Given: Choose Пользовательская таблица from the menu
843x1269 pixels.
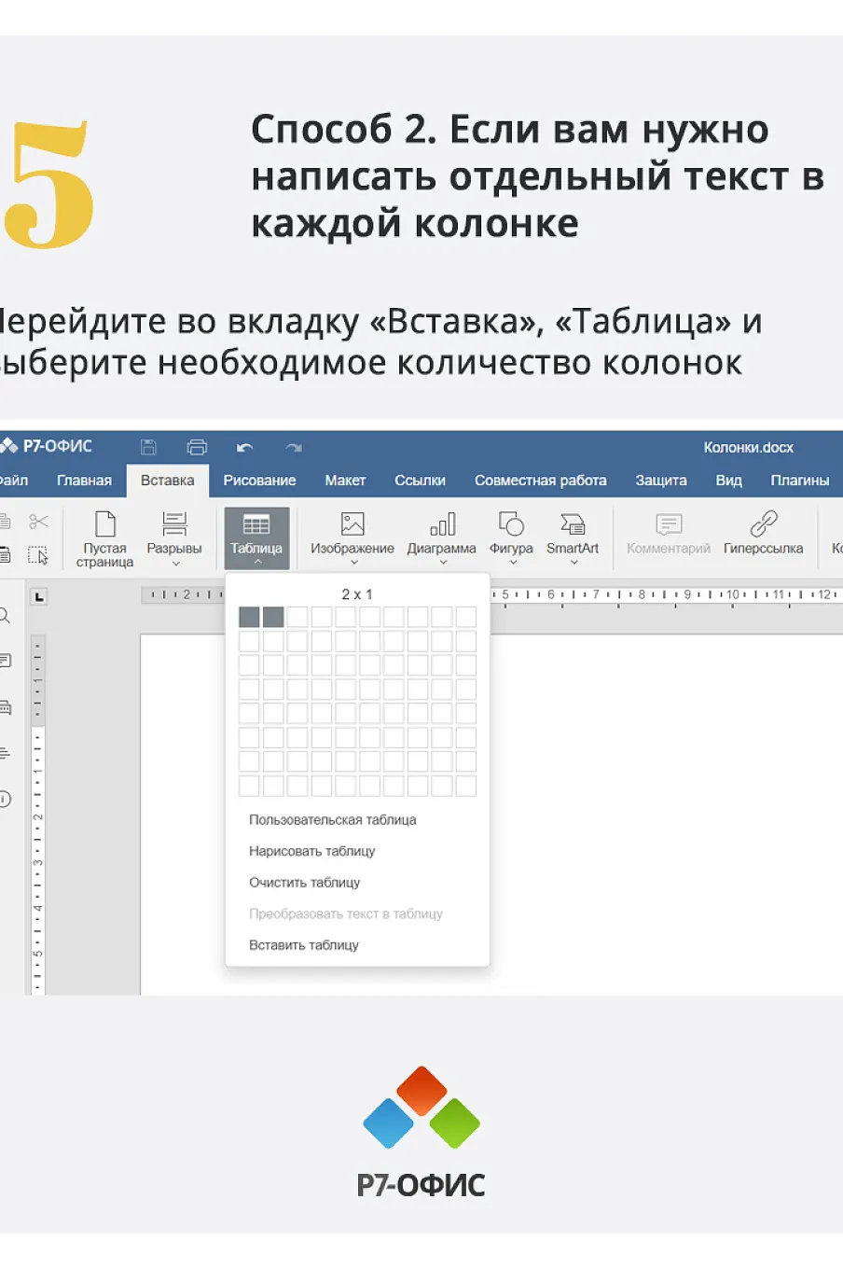Looking at the screenshot, I should pos(333,820).
